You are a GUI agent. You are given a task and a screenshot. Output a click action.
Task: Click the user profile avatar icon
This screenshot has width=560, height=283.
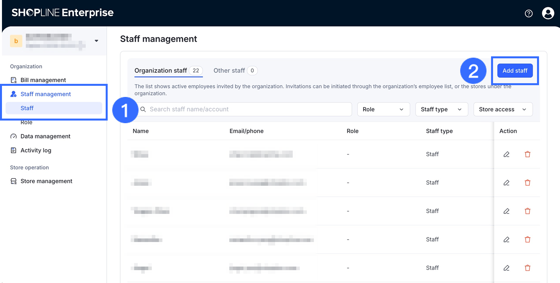pos(548,13)
